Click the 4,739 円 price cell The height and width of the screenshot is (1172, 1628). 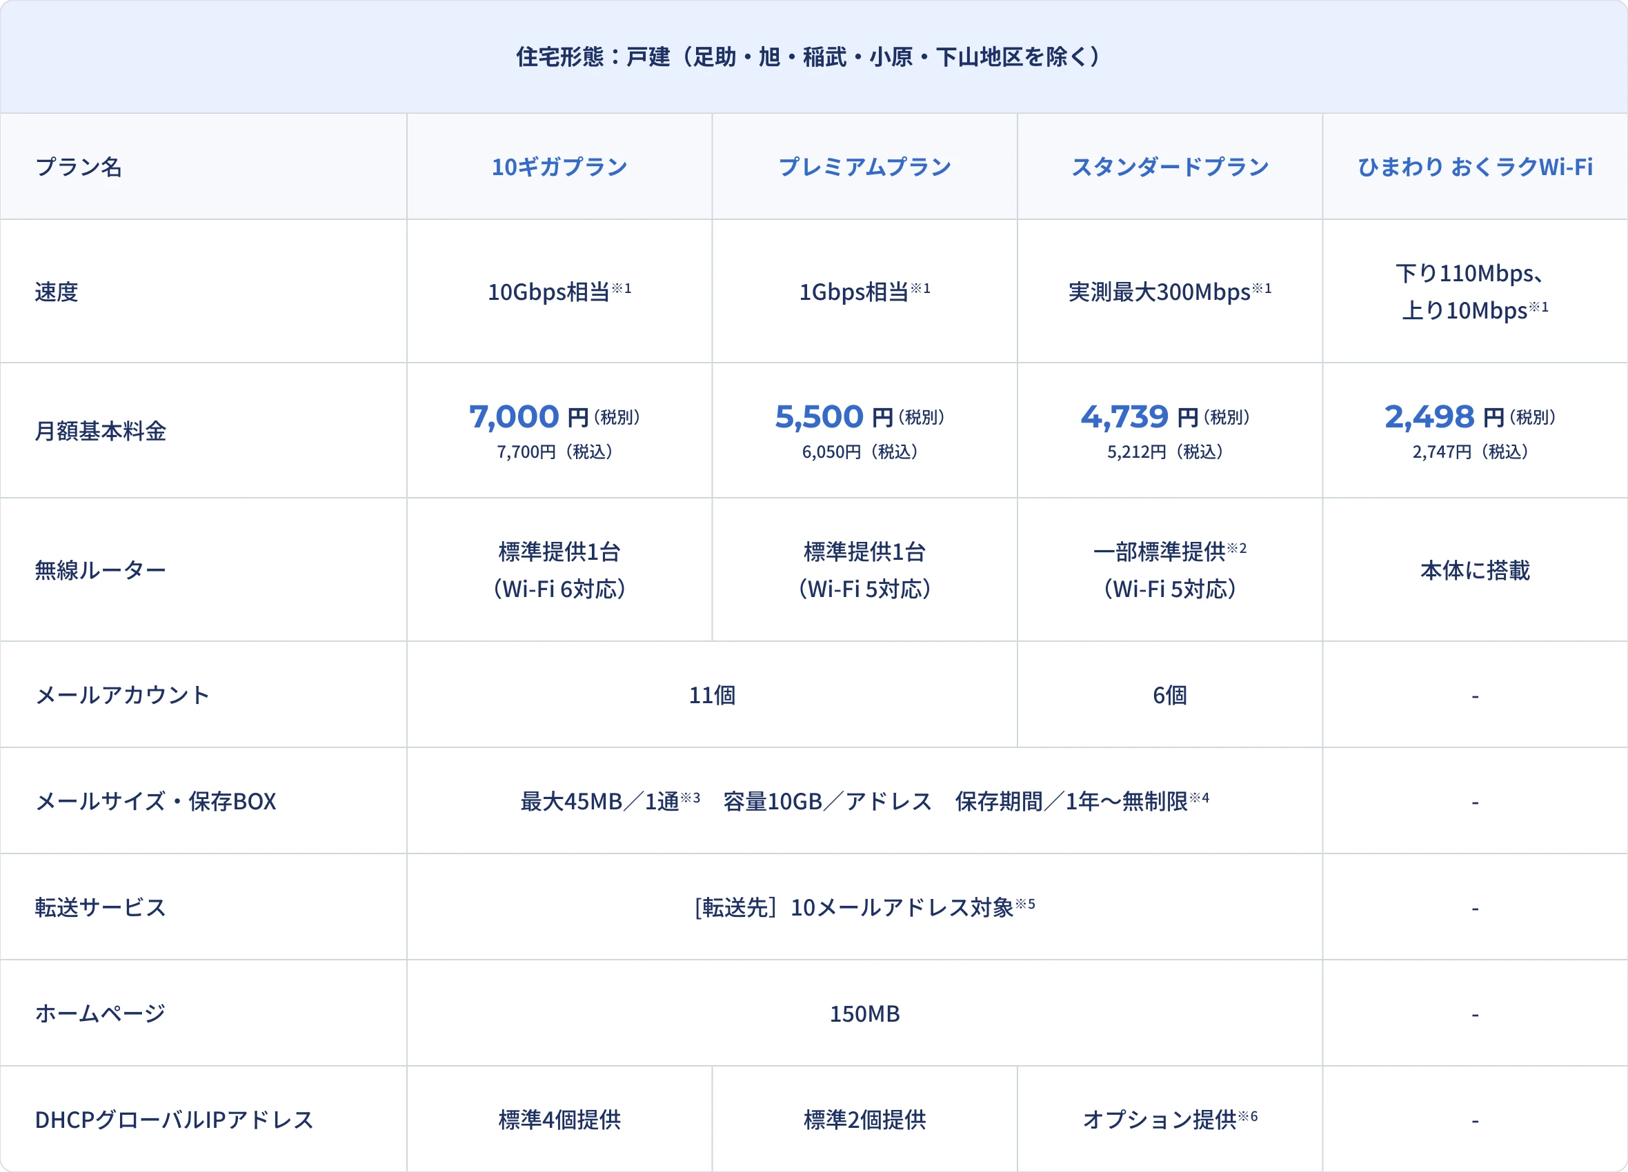[x=1139, y=416]
